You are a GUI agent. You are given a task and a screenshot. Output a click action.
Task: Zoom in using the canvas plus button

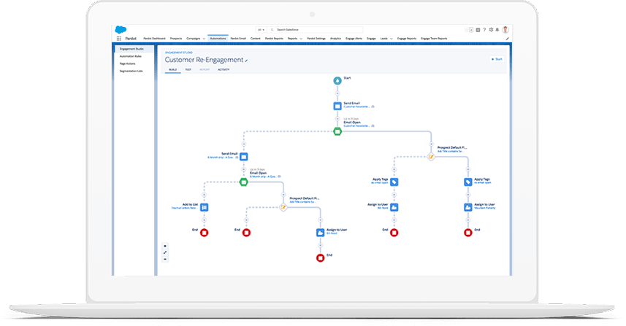[165, 245]
